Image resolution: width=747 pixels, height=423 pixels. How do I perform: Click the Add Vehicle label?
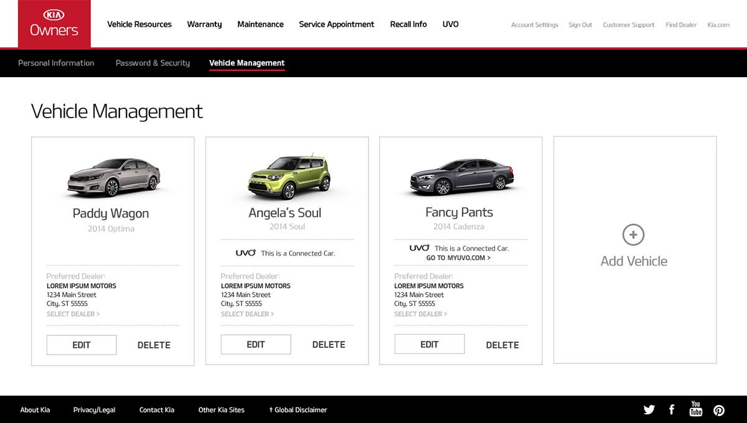tap(634, 261)
